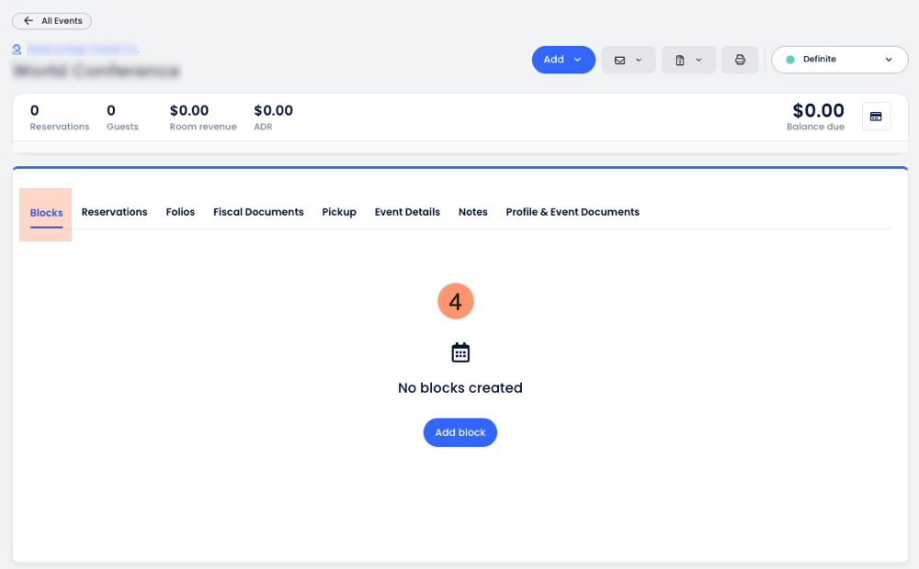Open the Folios tab
The width and height of the screenshot is (919, 569).
click(180, 212)
